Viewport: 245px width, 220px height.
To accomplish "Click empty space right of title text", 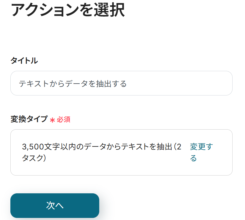I will 178,84.
